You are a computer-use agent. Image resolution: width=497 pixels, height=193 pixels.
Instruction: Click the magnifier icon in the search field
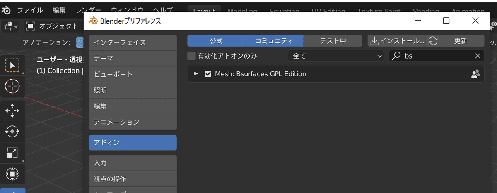pos(397,56)
